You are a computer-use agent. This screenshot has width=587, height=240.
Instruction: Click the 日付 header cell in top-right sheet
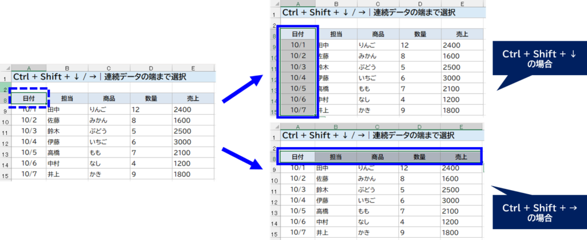tap(298, 34)
